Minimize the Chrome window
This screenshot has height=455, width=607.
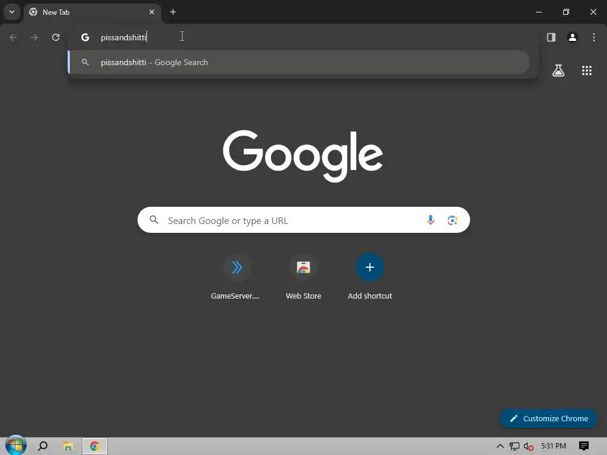pos(538,12)
